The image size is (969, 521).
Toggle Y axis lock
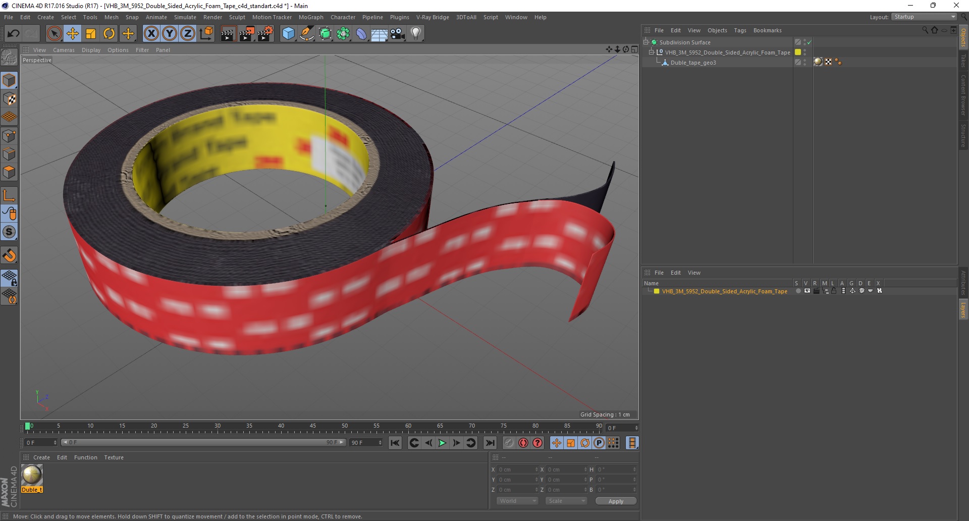pos(170,34)
